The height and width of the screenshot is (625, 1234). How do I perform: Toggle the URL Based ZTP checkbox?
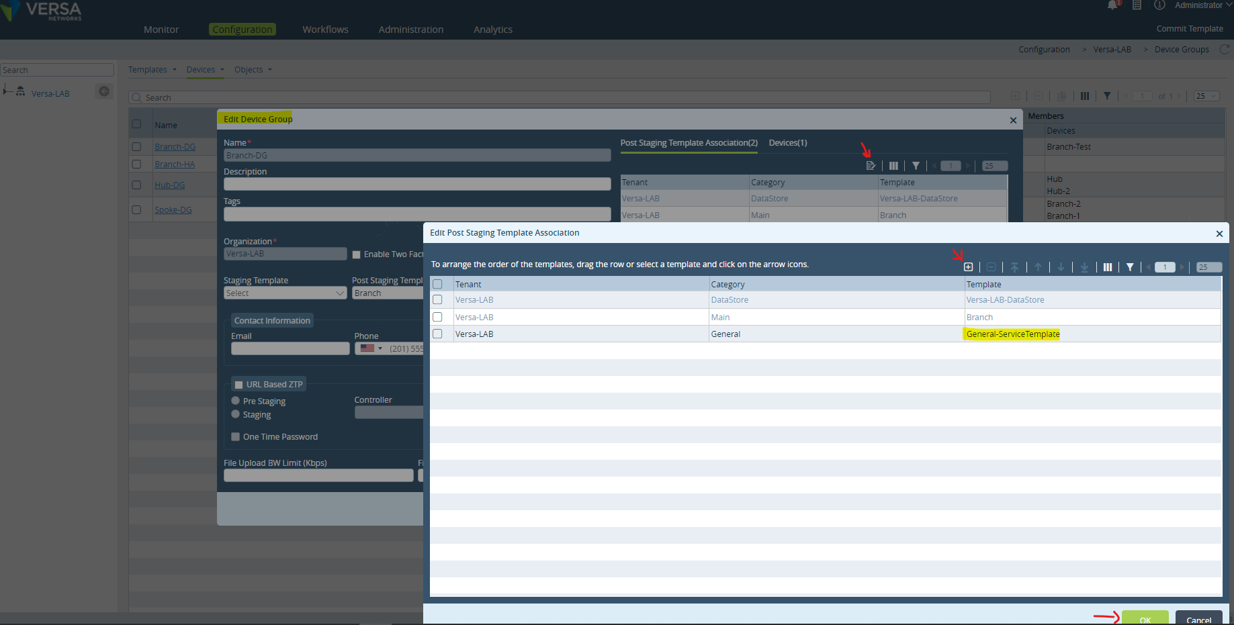[x=238, y=385]
